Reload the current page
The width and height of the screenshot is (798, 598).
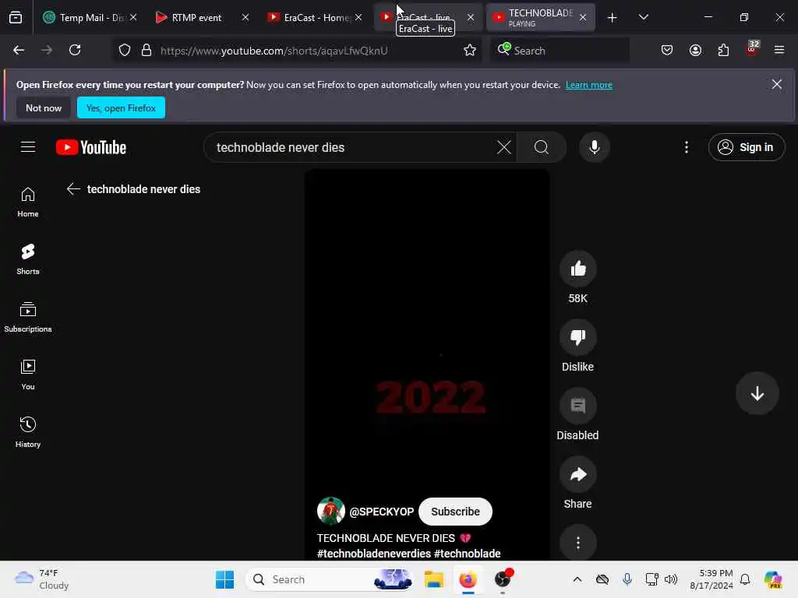(75, 50)
